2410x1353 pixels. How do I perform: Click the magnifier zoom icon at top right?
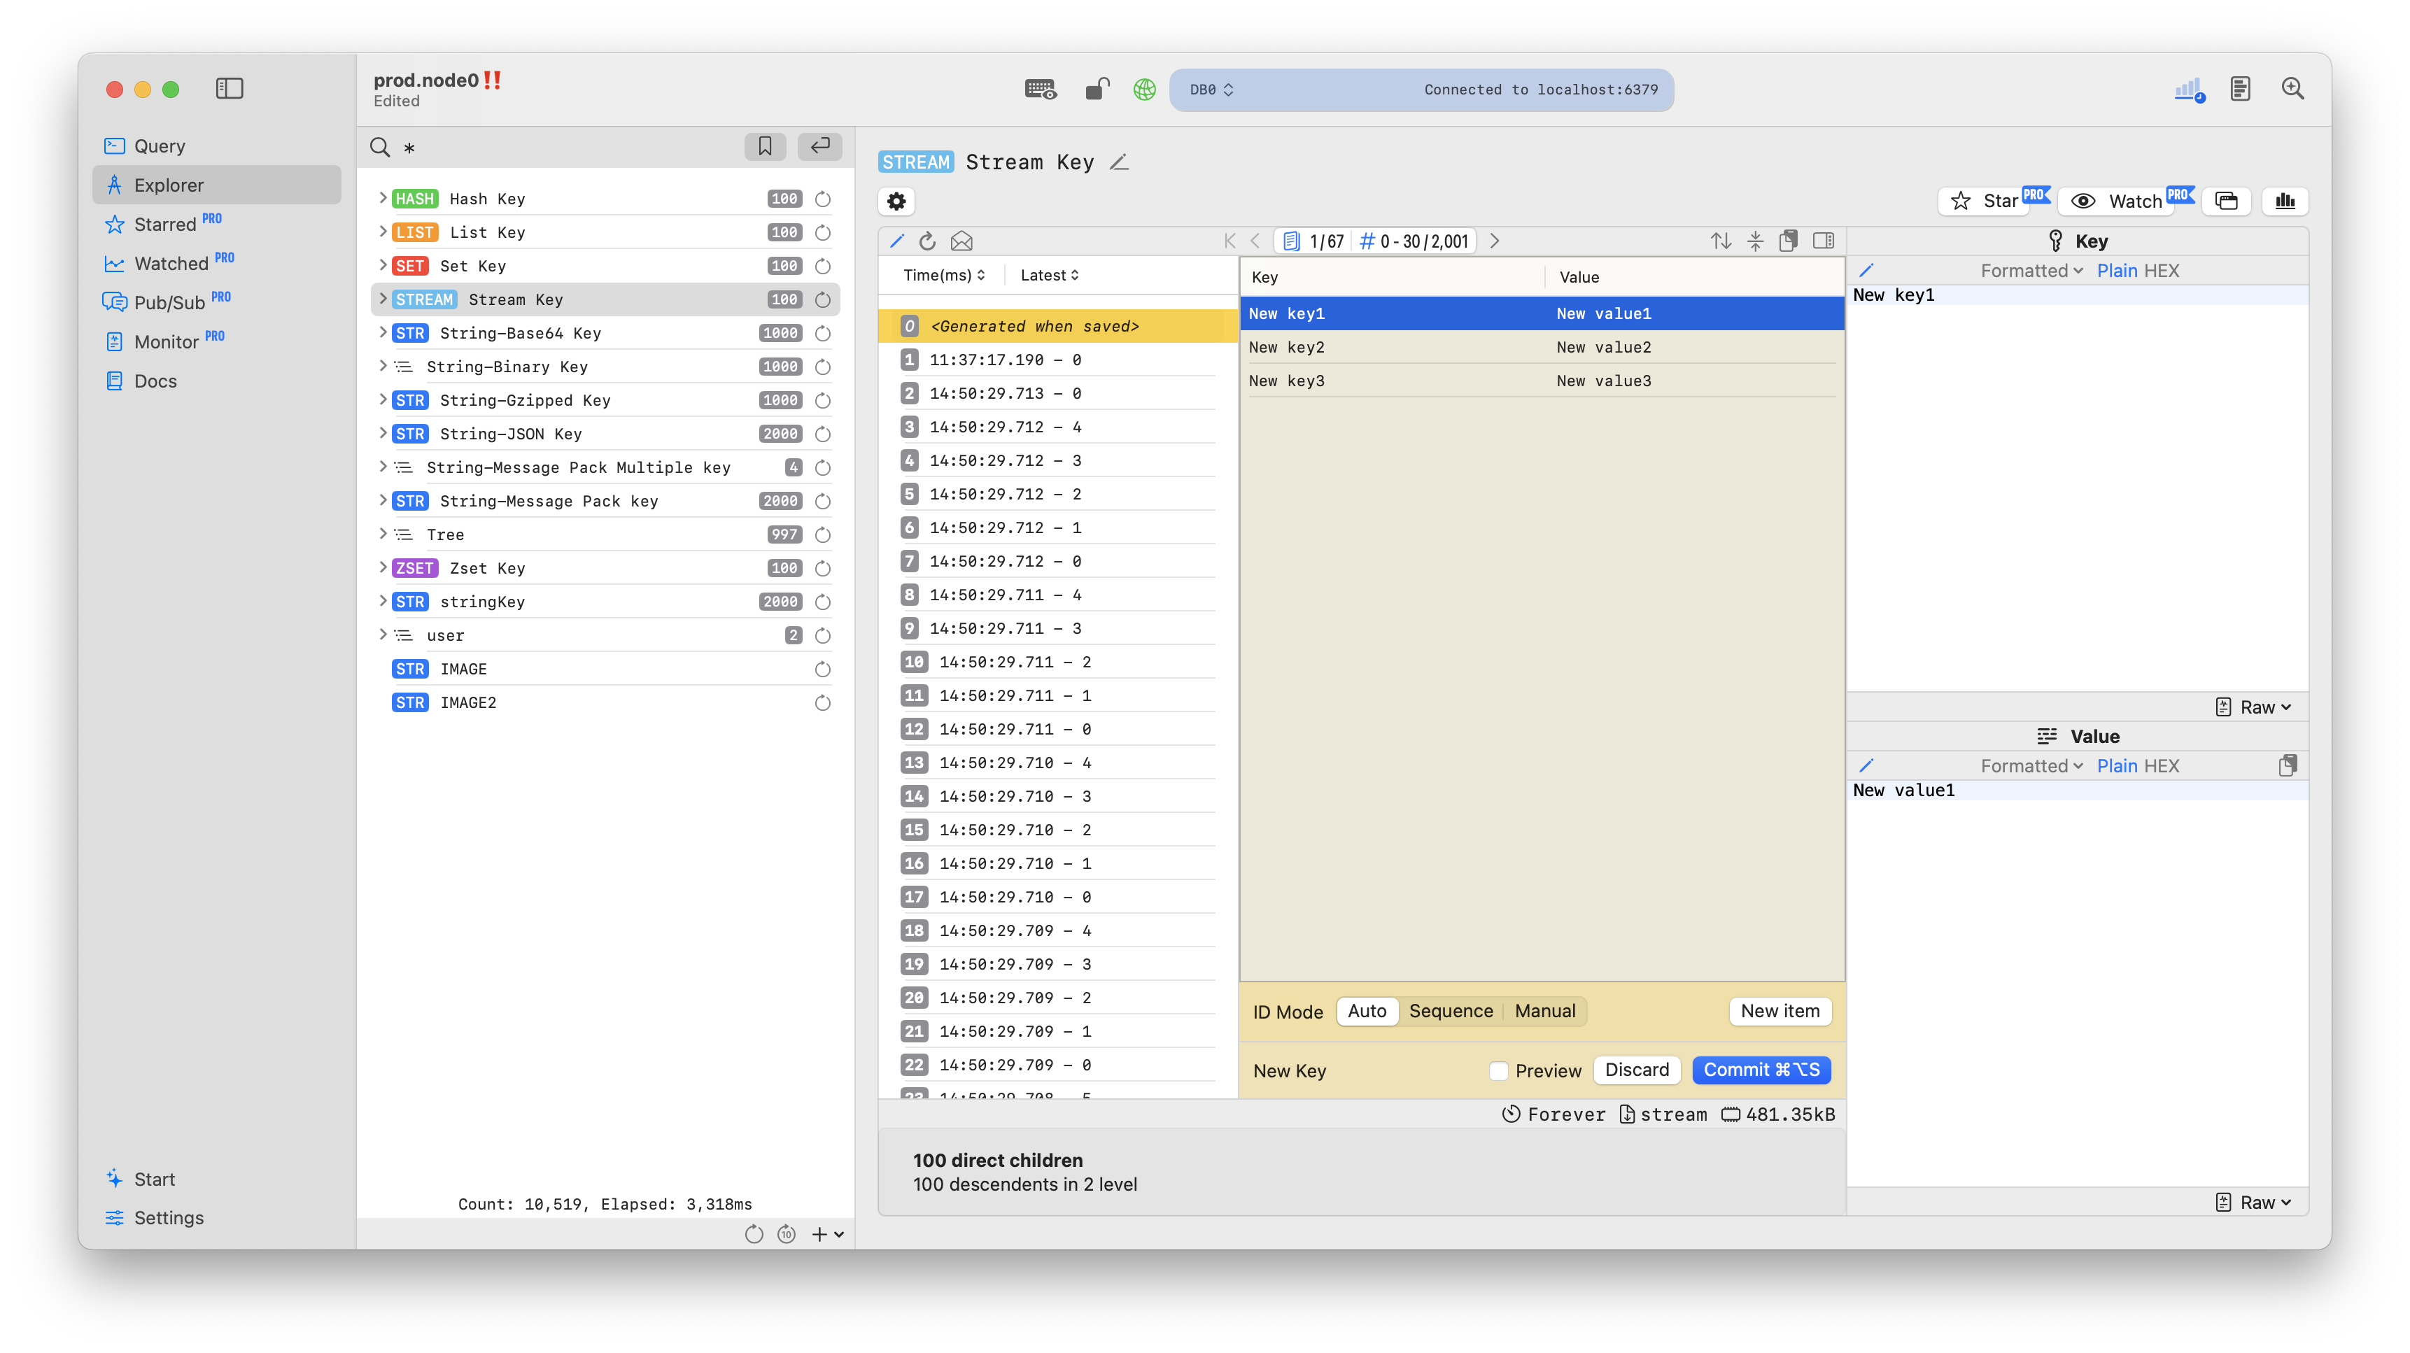pos(2292,89)
